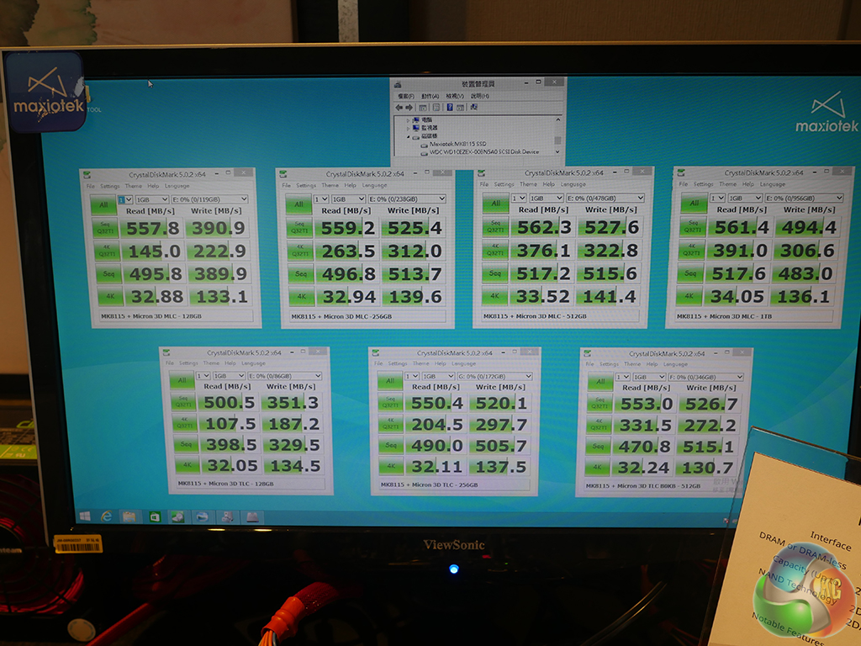Run 4K Q32T1 test in TLC 256GB window
This screenshot has width=861, height=646.
(x=390, y=425)
